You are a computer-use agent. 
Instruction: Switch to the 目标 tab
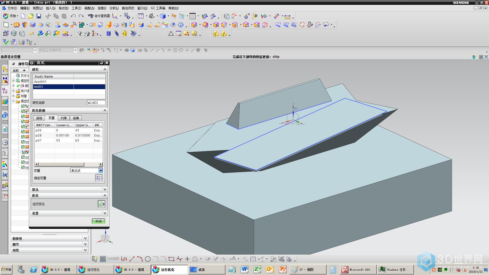pyautogui.click(x=39, y=118)
